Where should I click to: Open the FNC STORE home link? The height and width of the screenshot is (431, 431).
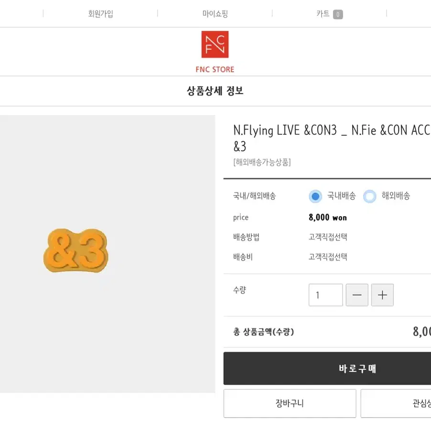tap(215, 69)
